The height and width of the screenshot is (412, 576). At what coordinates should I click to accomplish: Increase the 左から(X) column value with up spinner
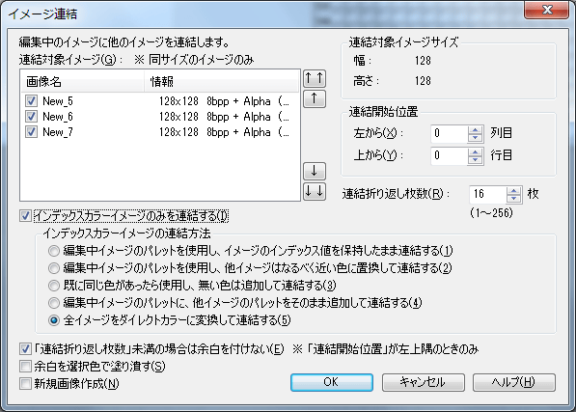click(476, 130)
